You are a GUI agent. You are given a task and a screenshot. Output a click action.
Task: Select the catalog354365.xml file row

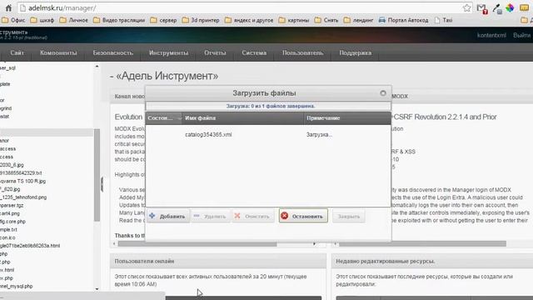pyautogui.click(x=268, y=135)
